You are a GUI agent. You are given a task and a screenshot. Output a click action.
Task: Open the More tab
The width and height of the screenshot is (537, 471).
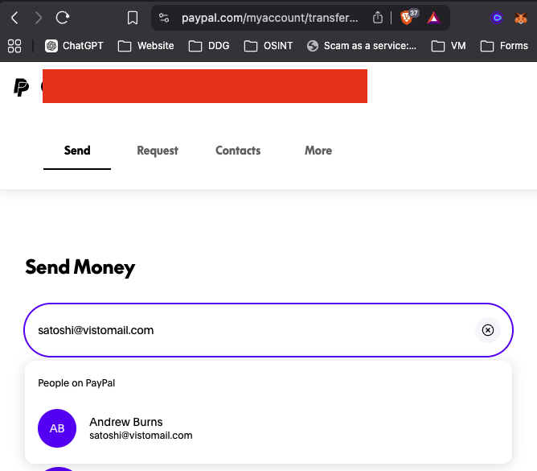coord(318,151)
